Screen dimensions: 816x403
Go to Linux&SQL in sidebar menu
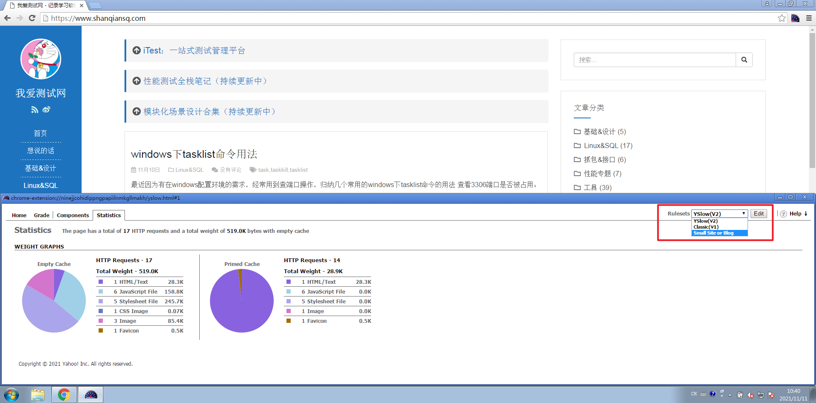[40, 185]
